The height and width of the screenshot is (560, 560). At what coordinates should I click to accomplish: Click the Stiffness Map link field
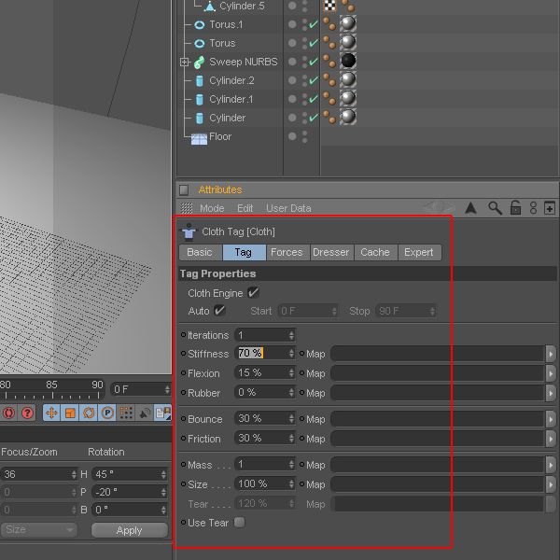tap(438, 354)
